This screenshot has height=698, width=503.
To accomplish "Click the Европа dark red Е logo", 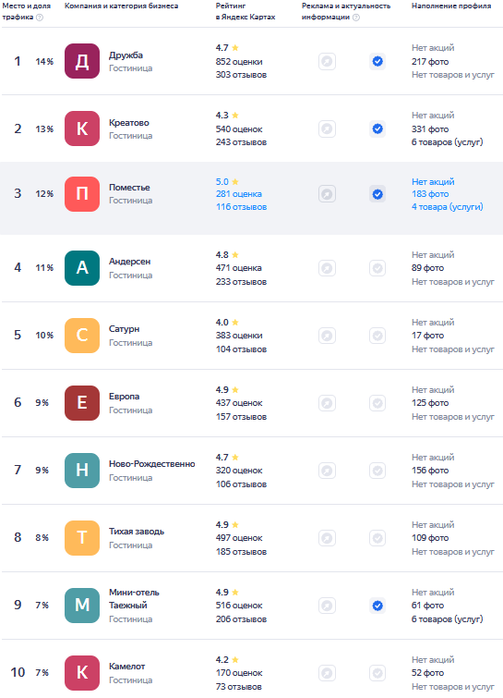I will coord(82,403).
